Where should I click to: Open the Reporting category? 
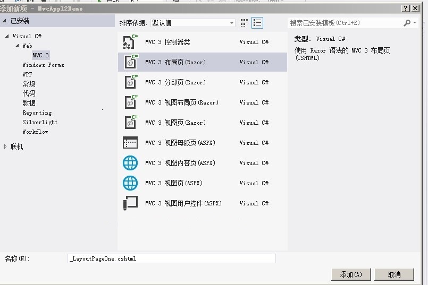tap(37, 113)
